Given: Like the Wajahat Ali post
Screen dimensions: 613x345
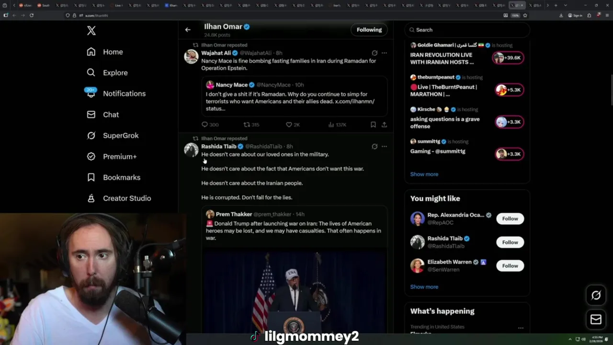Looking at the screenshot, I should pyautogui.click(x=293, y=125).
